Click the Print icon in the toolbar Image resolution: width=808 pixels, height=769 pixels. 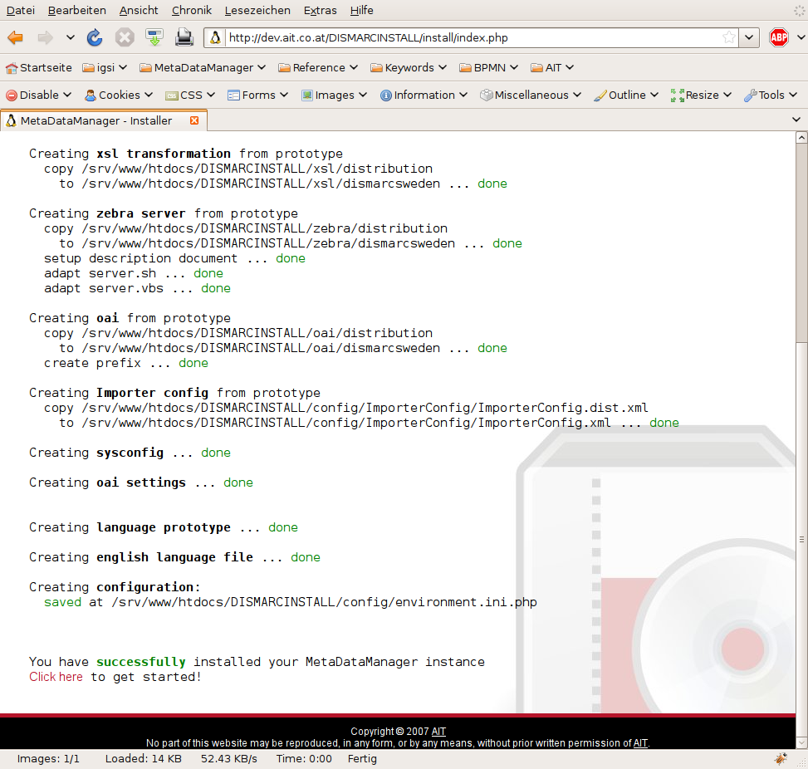(184, 37)
